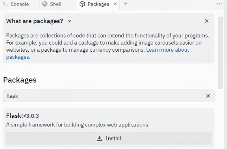
Task: Open the three-dot pane options menu
Action: (x=219, y=4)
